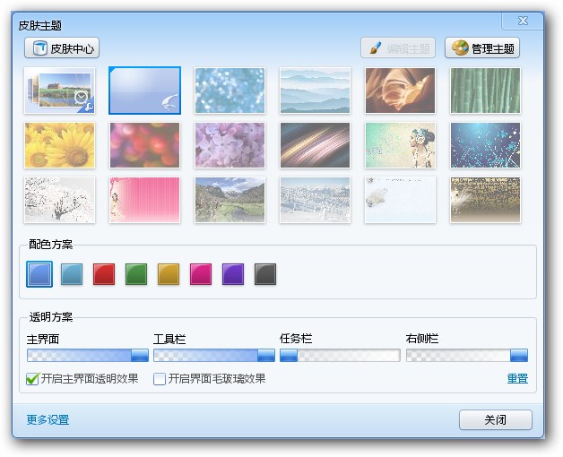
Task: Enable 开启界面毛玻璃效果 checkbox
Action: [x=159, y=379]
